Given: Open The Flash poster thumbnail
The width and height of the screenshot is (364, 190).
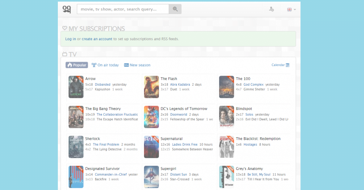Looking at the screenshot, I should (151, 87).
